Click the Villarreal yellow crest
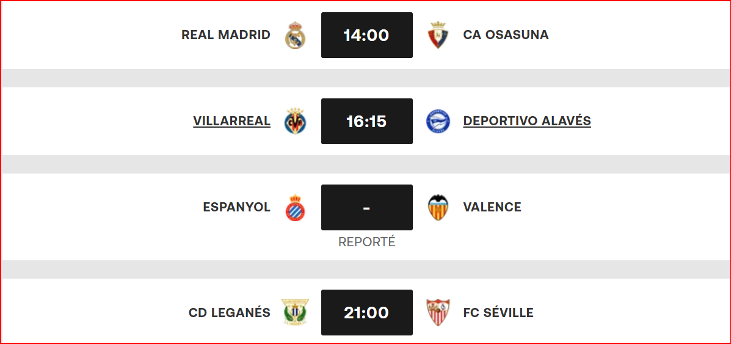This screenshot has width=731, height=344. pyautogui.click(x=295, y=122)
